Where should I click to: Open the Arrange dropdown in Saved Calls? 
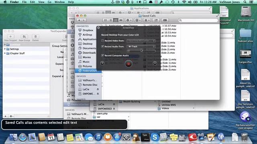coord(147,20)
